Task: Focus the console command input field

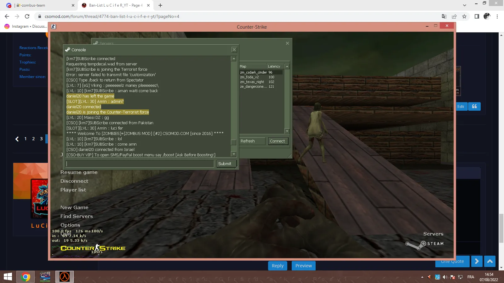Action: click(140, 164)
